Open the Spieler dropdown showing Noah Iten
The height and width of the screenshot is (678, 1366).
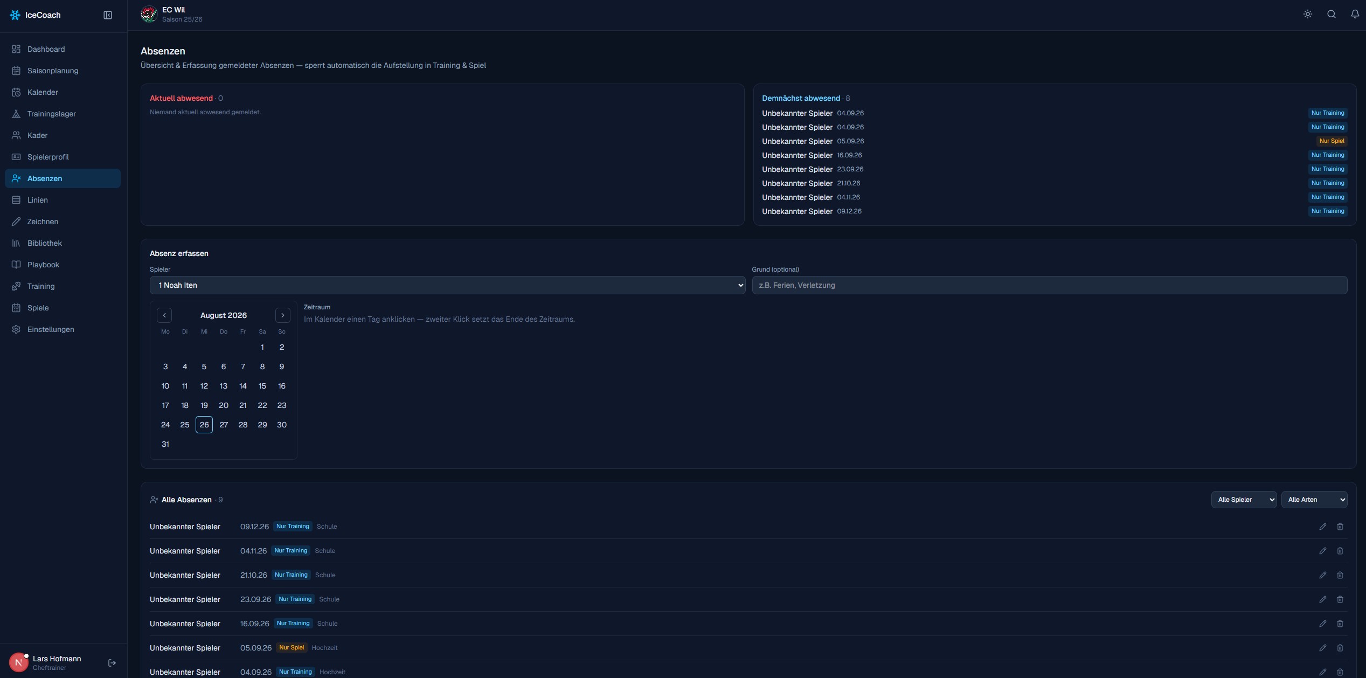[447, 285]
